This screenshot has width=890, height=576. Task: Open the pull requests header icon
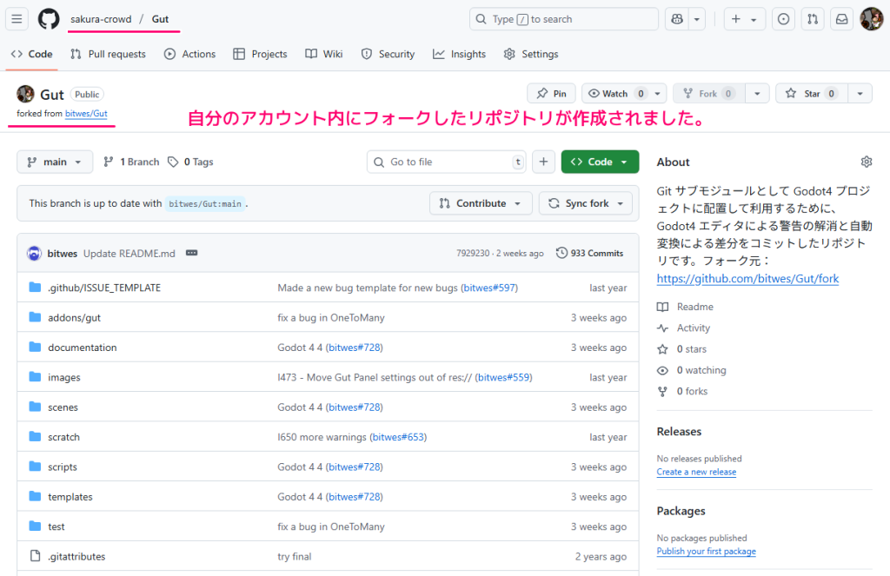pyautogui.click(x=813, y=19)
